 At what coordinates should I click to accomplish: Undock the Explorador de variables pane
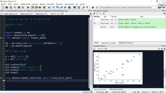pyautogui.click(x=163, y=11)
